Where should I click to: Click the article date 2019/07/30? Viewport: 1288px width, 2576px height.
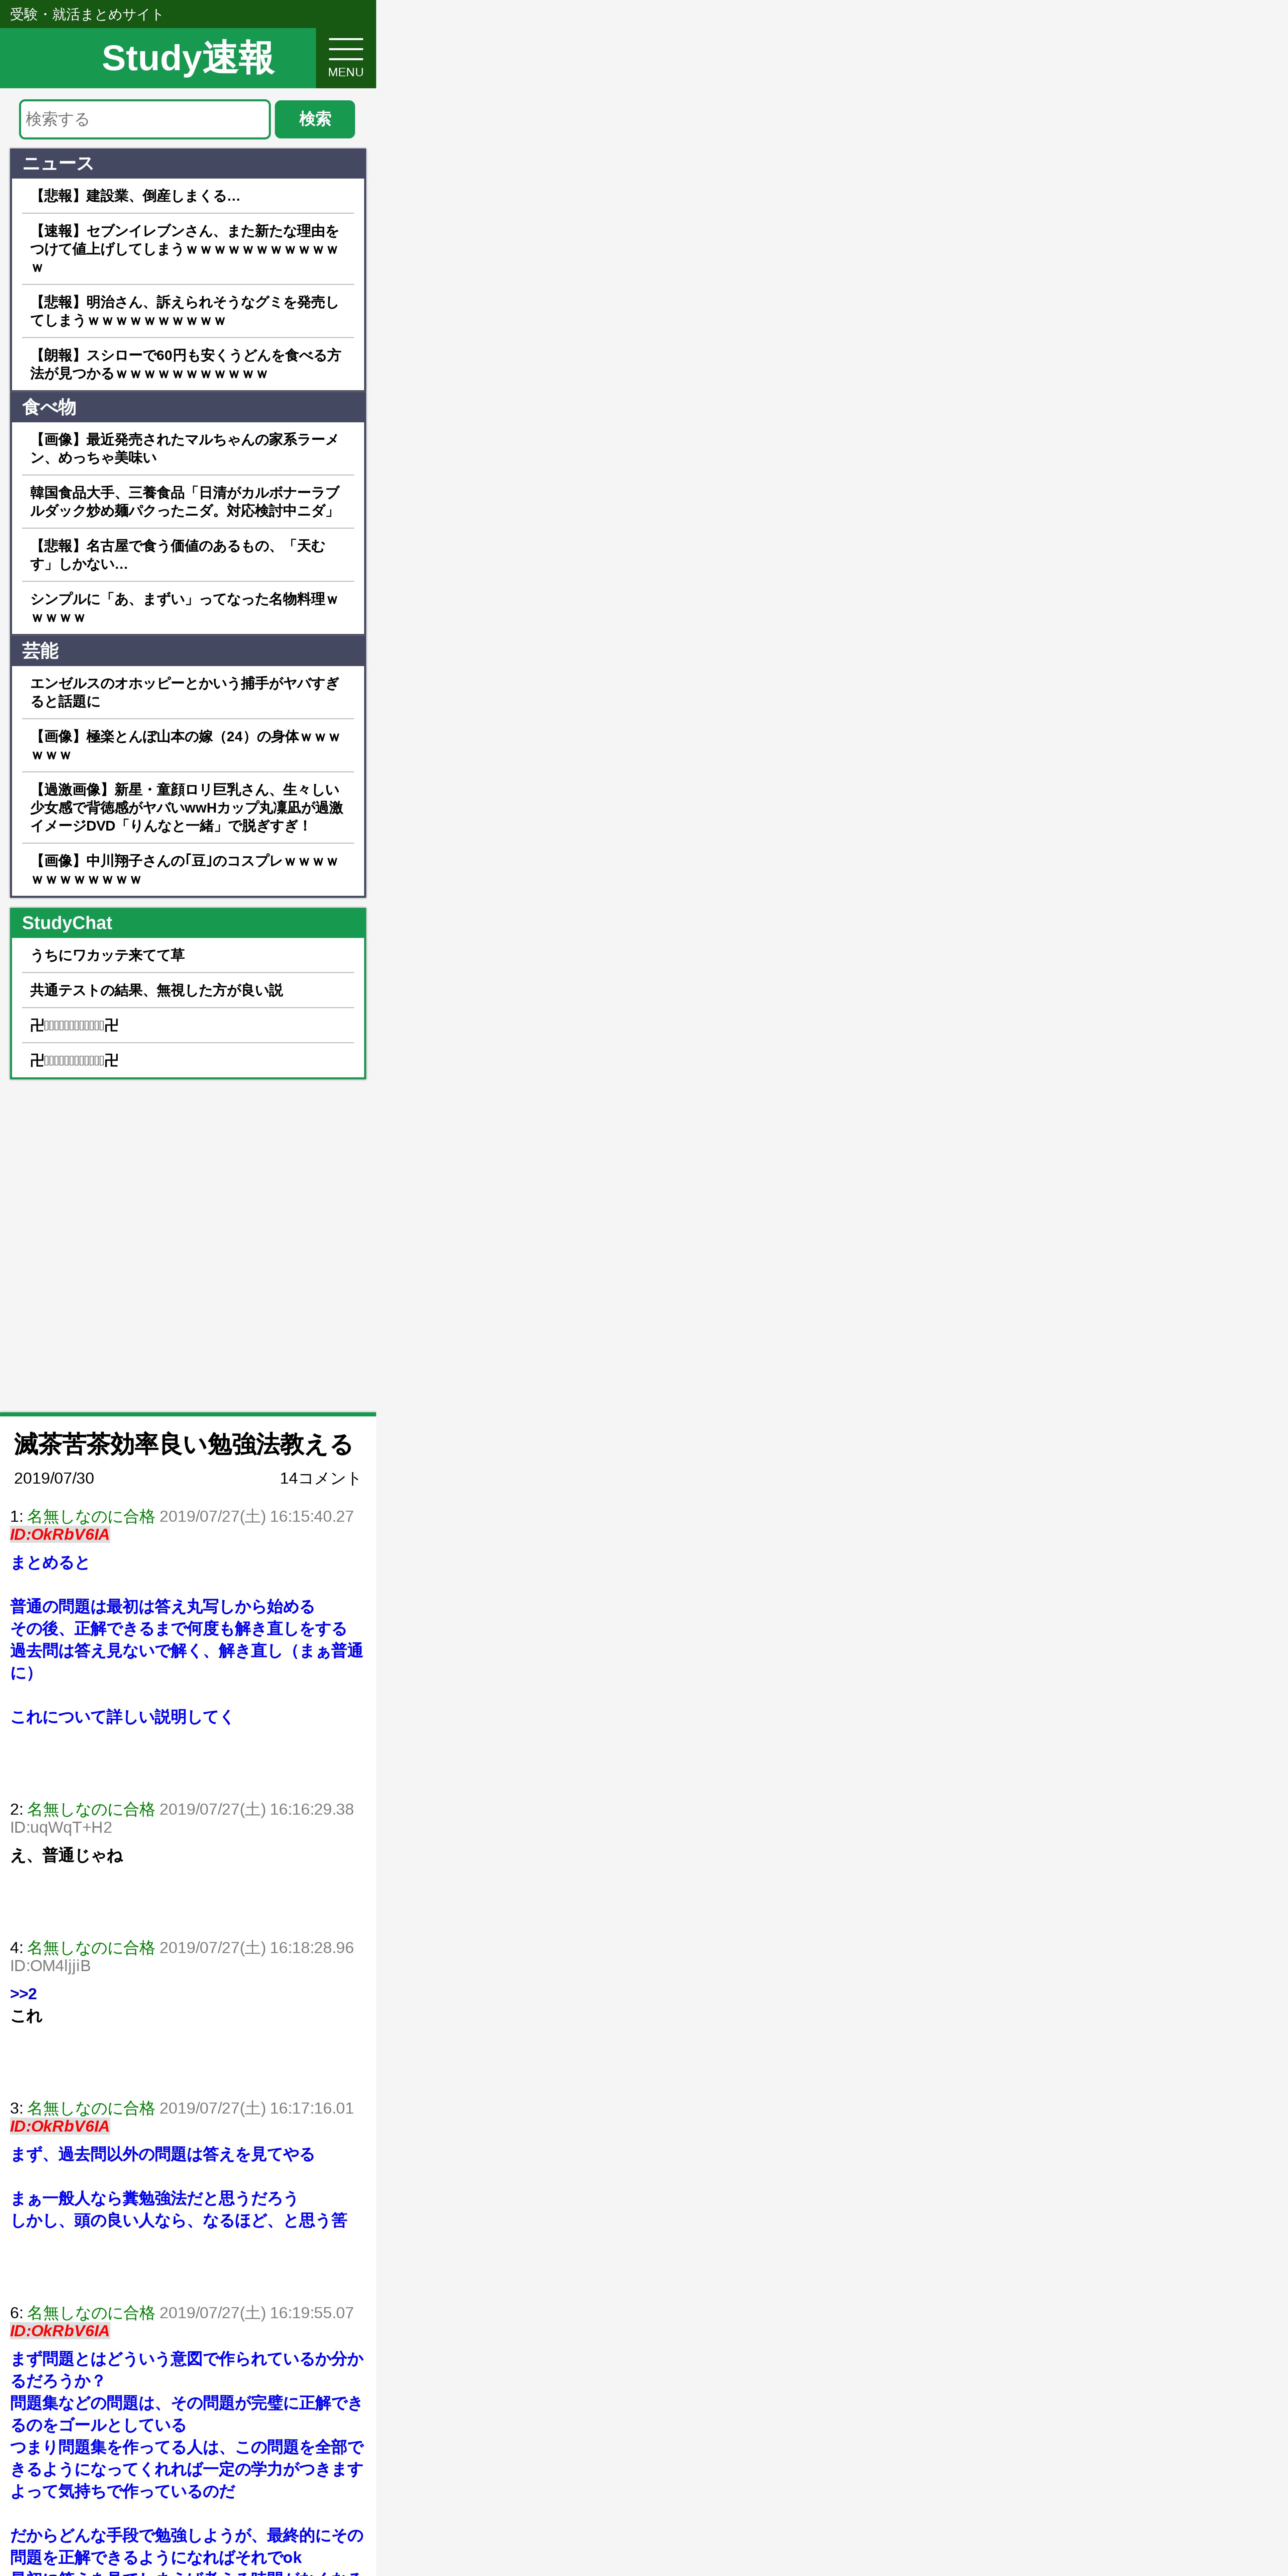(x=54, y=1478)
